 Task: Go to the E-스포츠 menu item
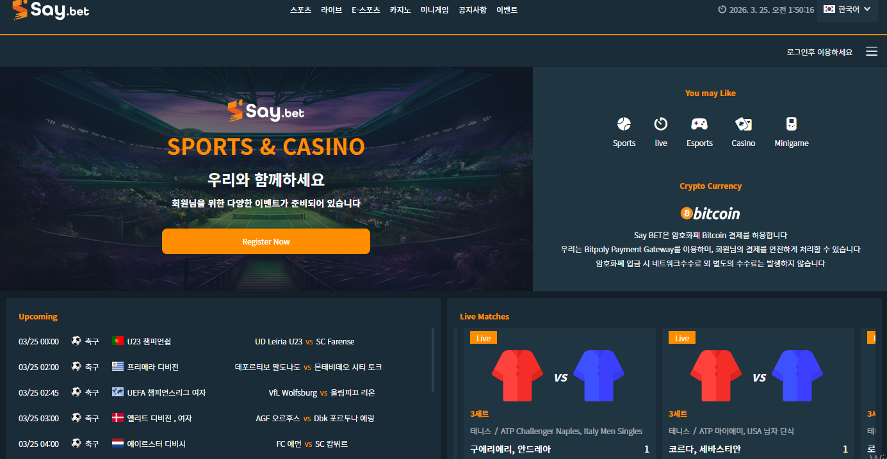(x=366, y=10)
